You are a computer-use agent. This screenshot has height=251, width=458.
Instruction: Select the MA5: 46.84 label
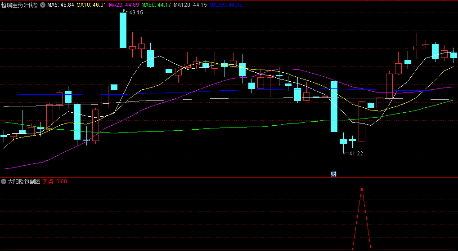click(60, 5)
